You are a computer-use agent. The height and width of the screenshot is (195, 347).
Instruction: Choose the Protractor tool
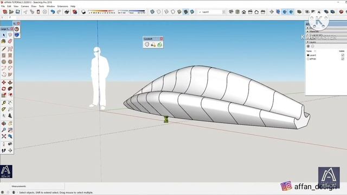click(x=4, y=109)
